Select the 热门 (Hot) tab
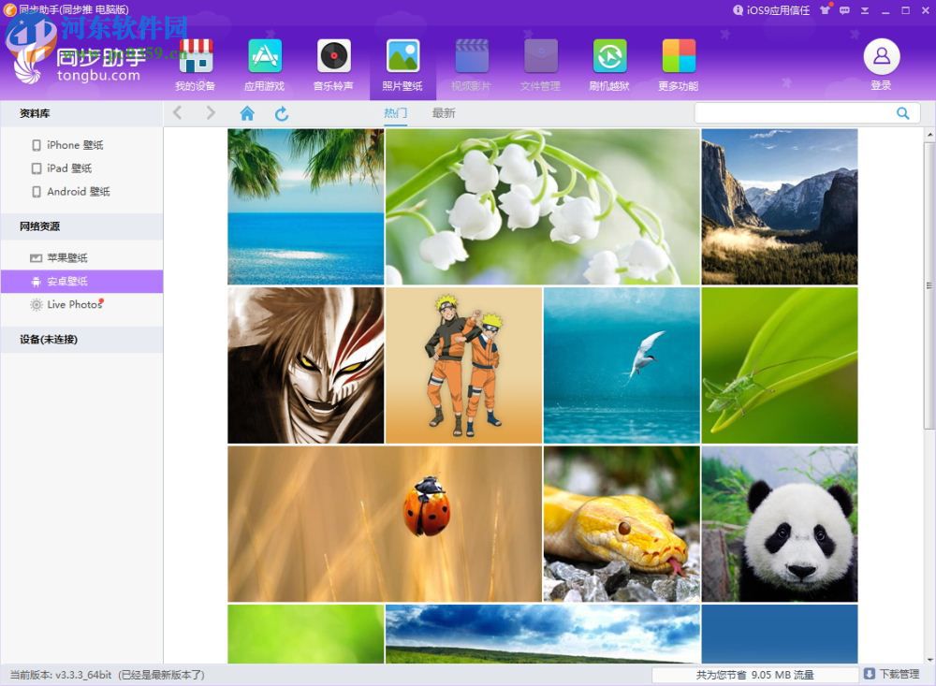Image resolution: width=936 pixels, height=686 pixels. (x=395, y=113)
